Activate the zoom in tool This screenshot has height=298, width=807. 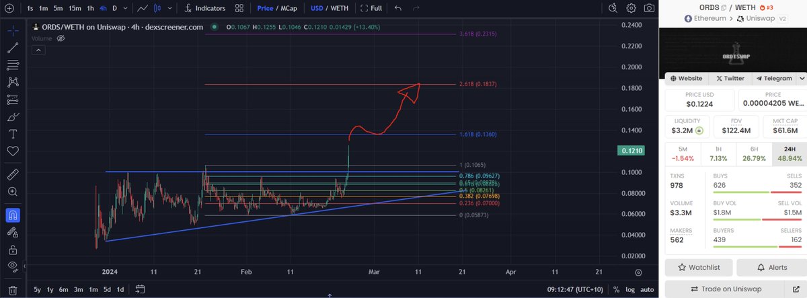pyautogui.click(x=13, y=192)
